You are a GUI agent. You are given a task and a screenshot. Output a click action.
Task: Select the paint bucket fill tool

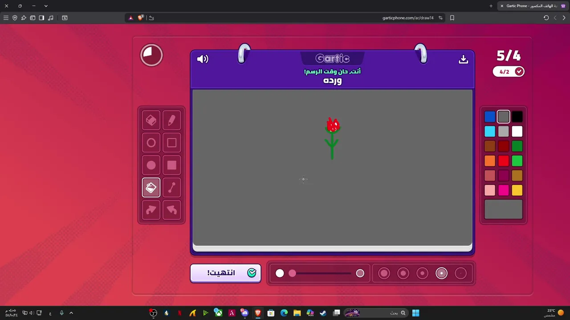tap(151, 188)
